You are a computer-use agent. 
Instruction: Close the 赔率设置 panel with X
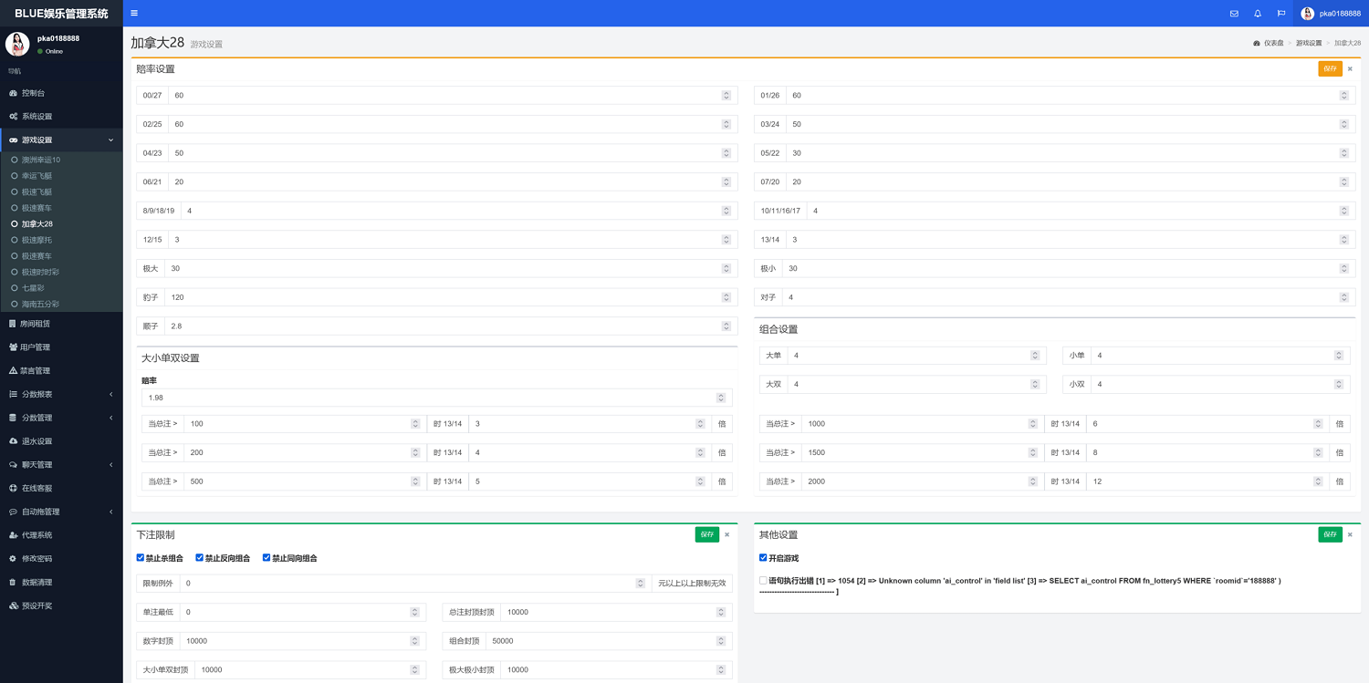click(x=1350, y=68)
